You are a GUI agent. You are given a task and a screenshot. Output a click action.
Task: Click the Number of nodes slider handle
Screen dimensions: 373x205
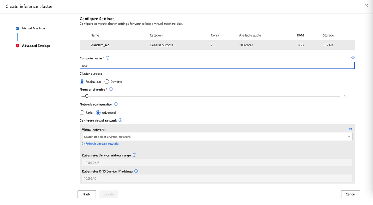click(87, 96)
